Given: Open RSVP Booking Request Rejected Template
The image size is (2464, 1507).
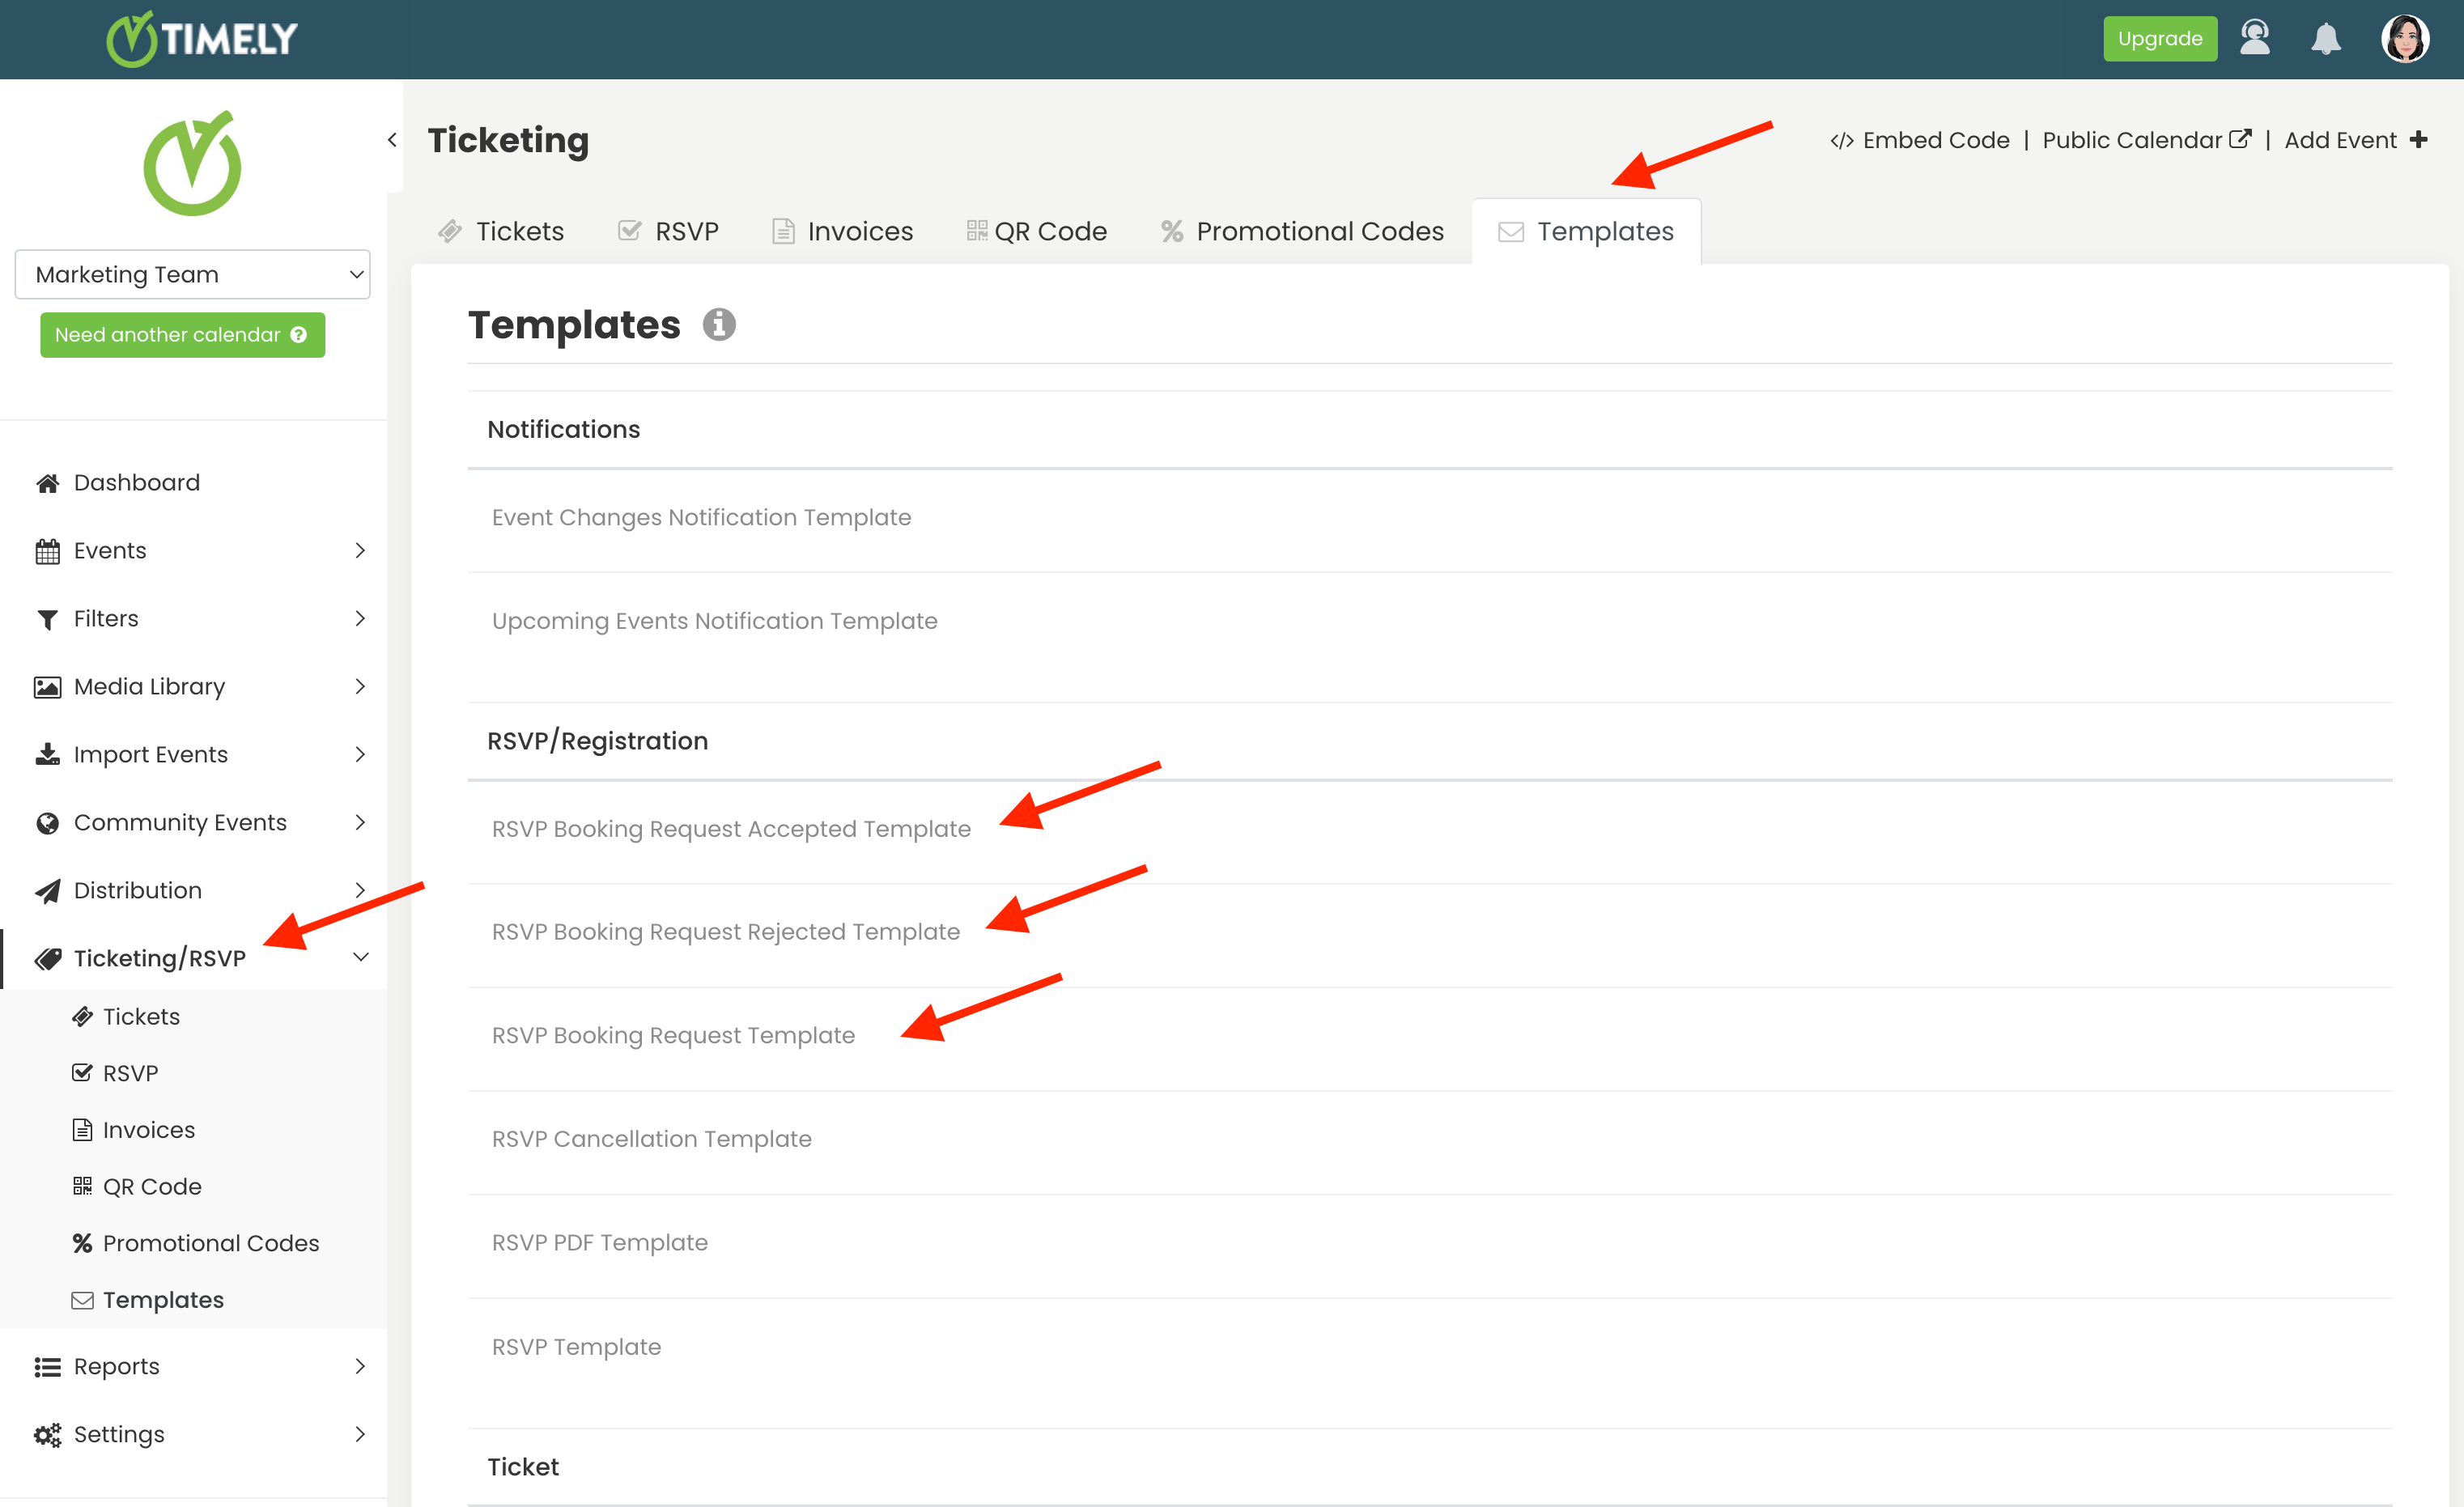Looking at the screenshot, I should tap(725, 933).
